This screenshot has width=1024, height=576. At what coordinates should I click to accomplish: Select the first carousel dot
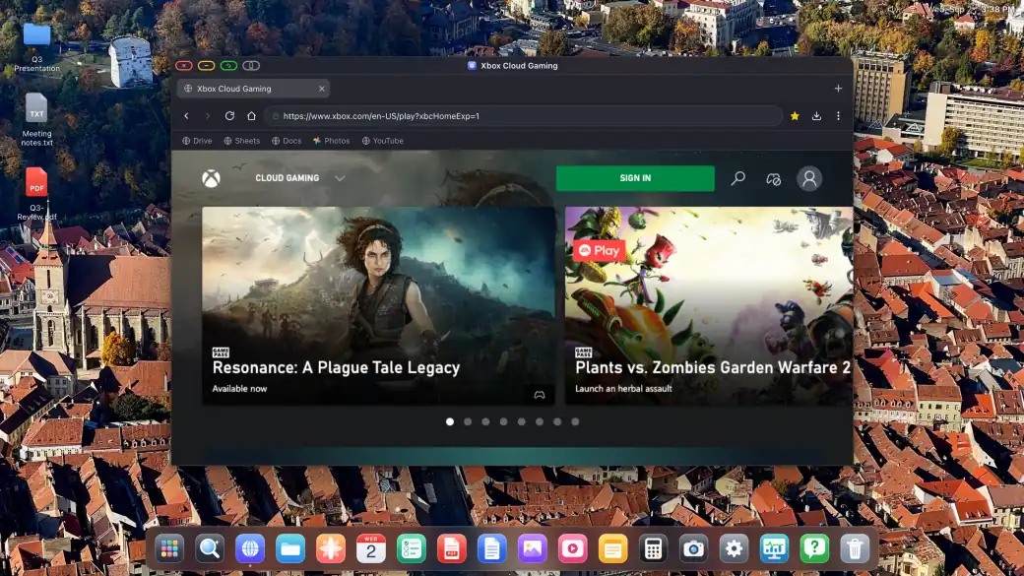coord(450,421)
